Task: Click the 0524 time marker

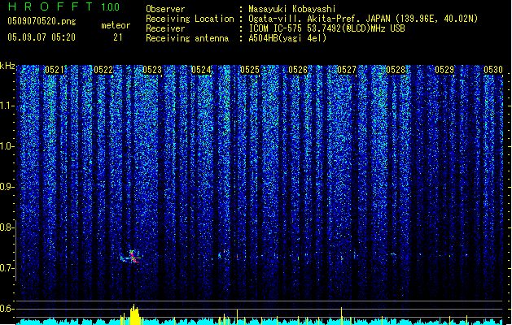Action: click(201, 70)
